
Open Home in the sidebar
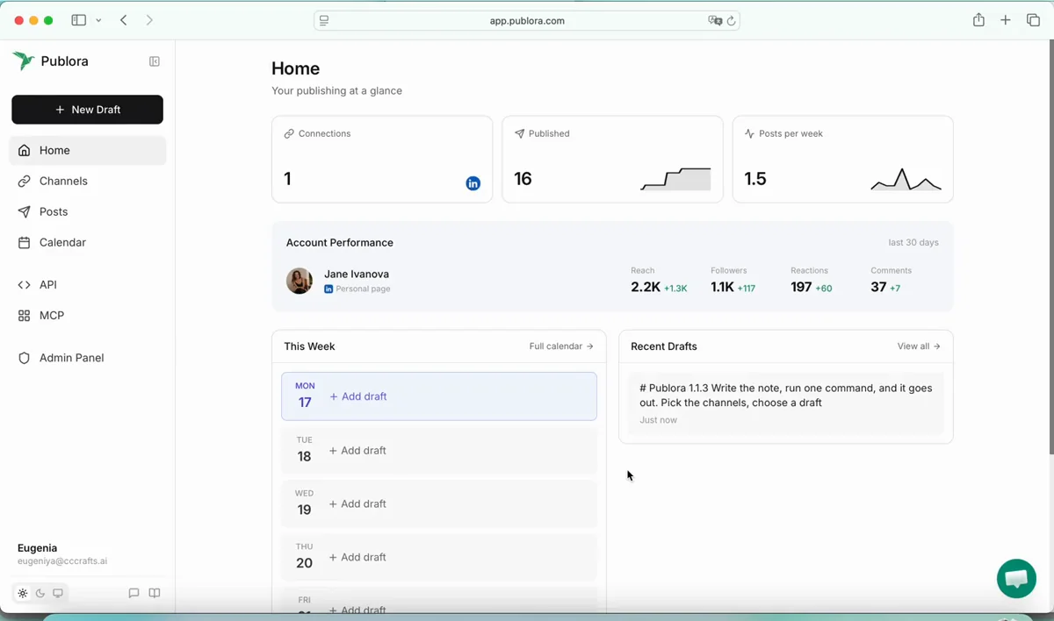pyautogui.click(x=88, y=150)
